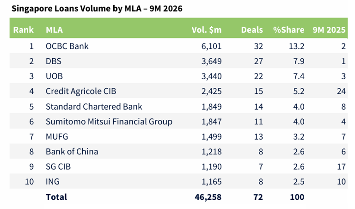Image resolution: width=355 pixels, height=209 pixels.
Task: Click the title 'Singapore Loans Volume by MLA – 9M 2026'
Action: click(97, 9)
